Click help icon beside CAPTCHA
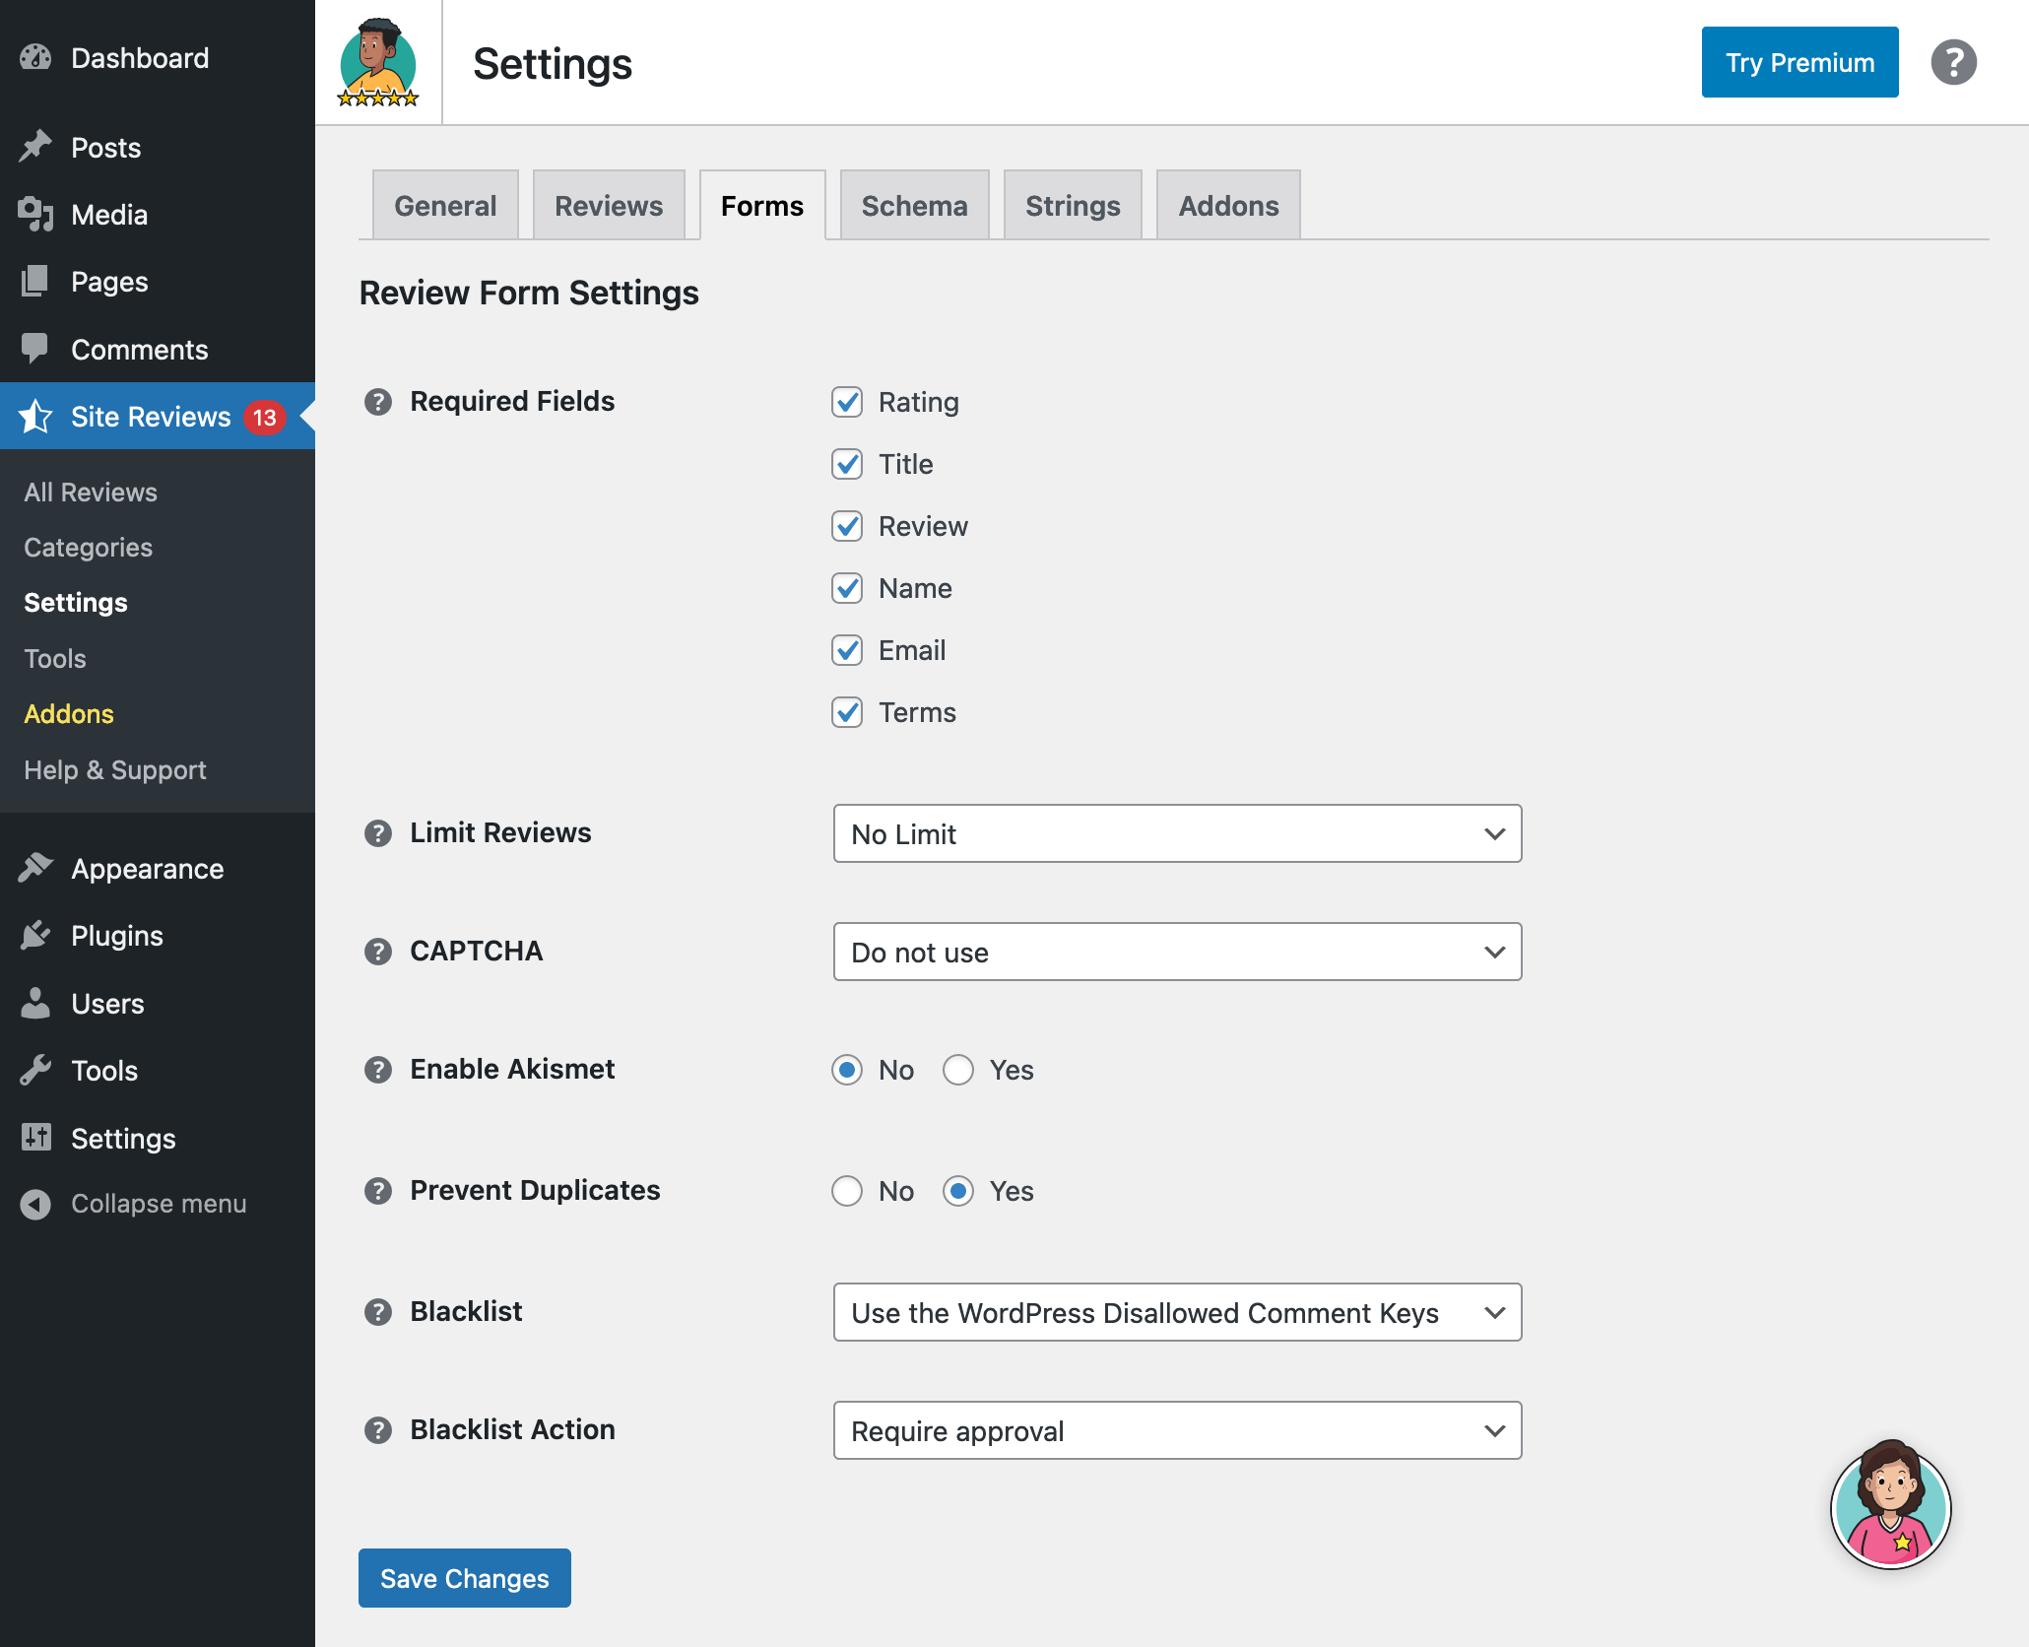This screenshot has height=1647, width=2029. pos(378,952)
